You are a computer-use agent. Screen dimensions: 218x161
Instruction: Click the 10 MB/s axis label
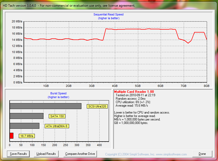click(17, 52)
